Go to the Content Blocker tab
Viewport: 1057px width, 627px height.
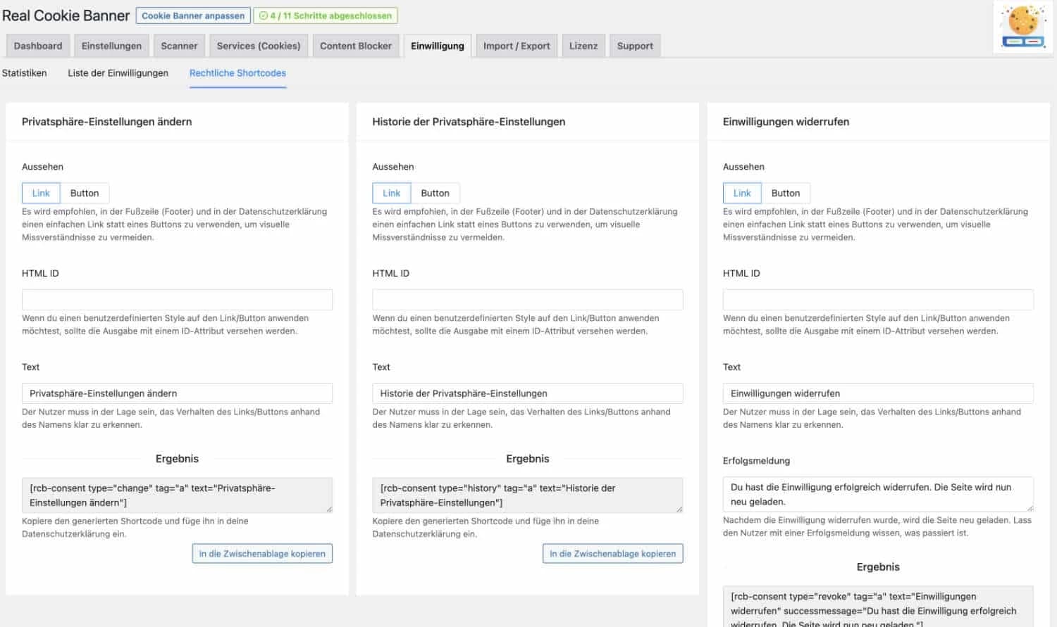click(355, 46)
